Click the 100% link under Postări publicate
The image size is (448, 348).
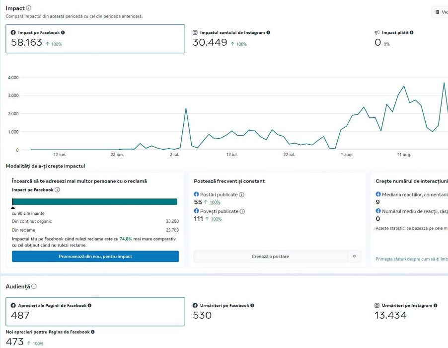tap(215, 203)
